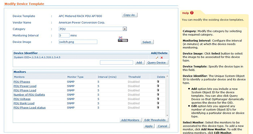Open PDU Phase Load status link
Viewport: 253px width, 134px height.
pyautogui.click(x=30, y=108)
